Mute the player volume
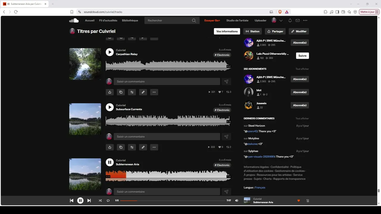Screen dimensions: 381x214 coord(237,201)
